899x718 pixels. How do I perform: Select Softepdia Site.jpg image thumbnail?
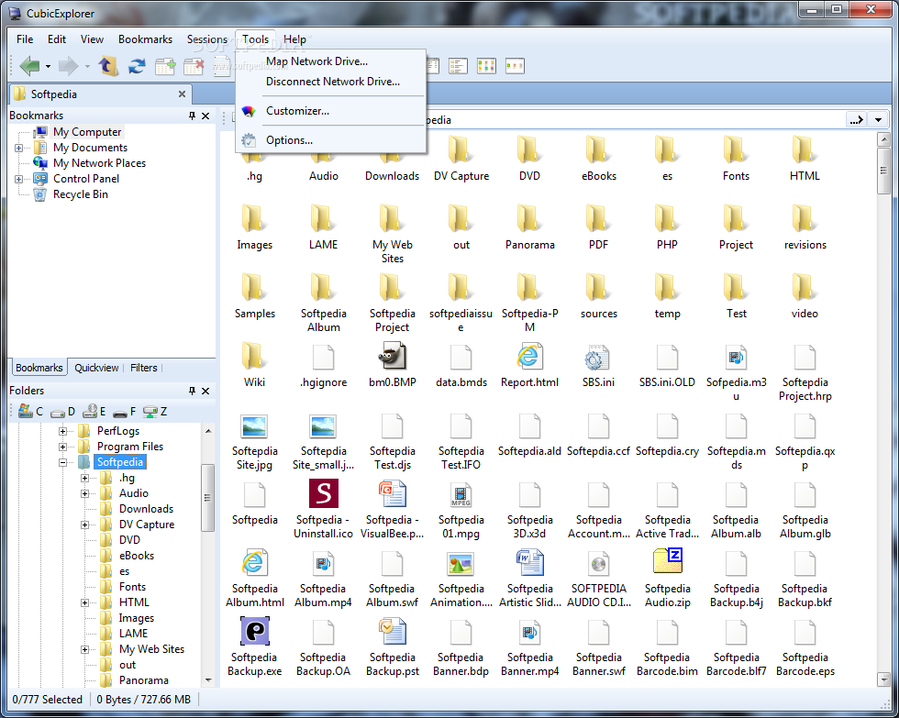[x=255, y=426]
